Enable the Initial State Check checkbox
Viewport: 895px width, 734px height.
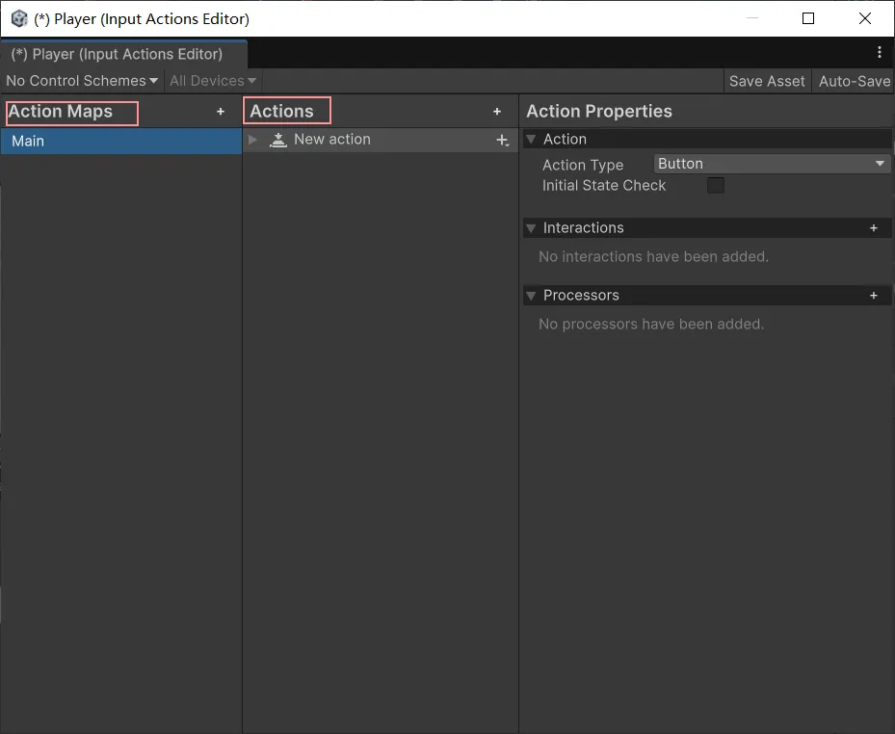coord(716,186)
